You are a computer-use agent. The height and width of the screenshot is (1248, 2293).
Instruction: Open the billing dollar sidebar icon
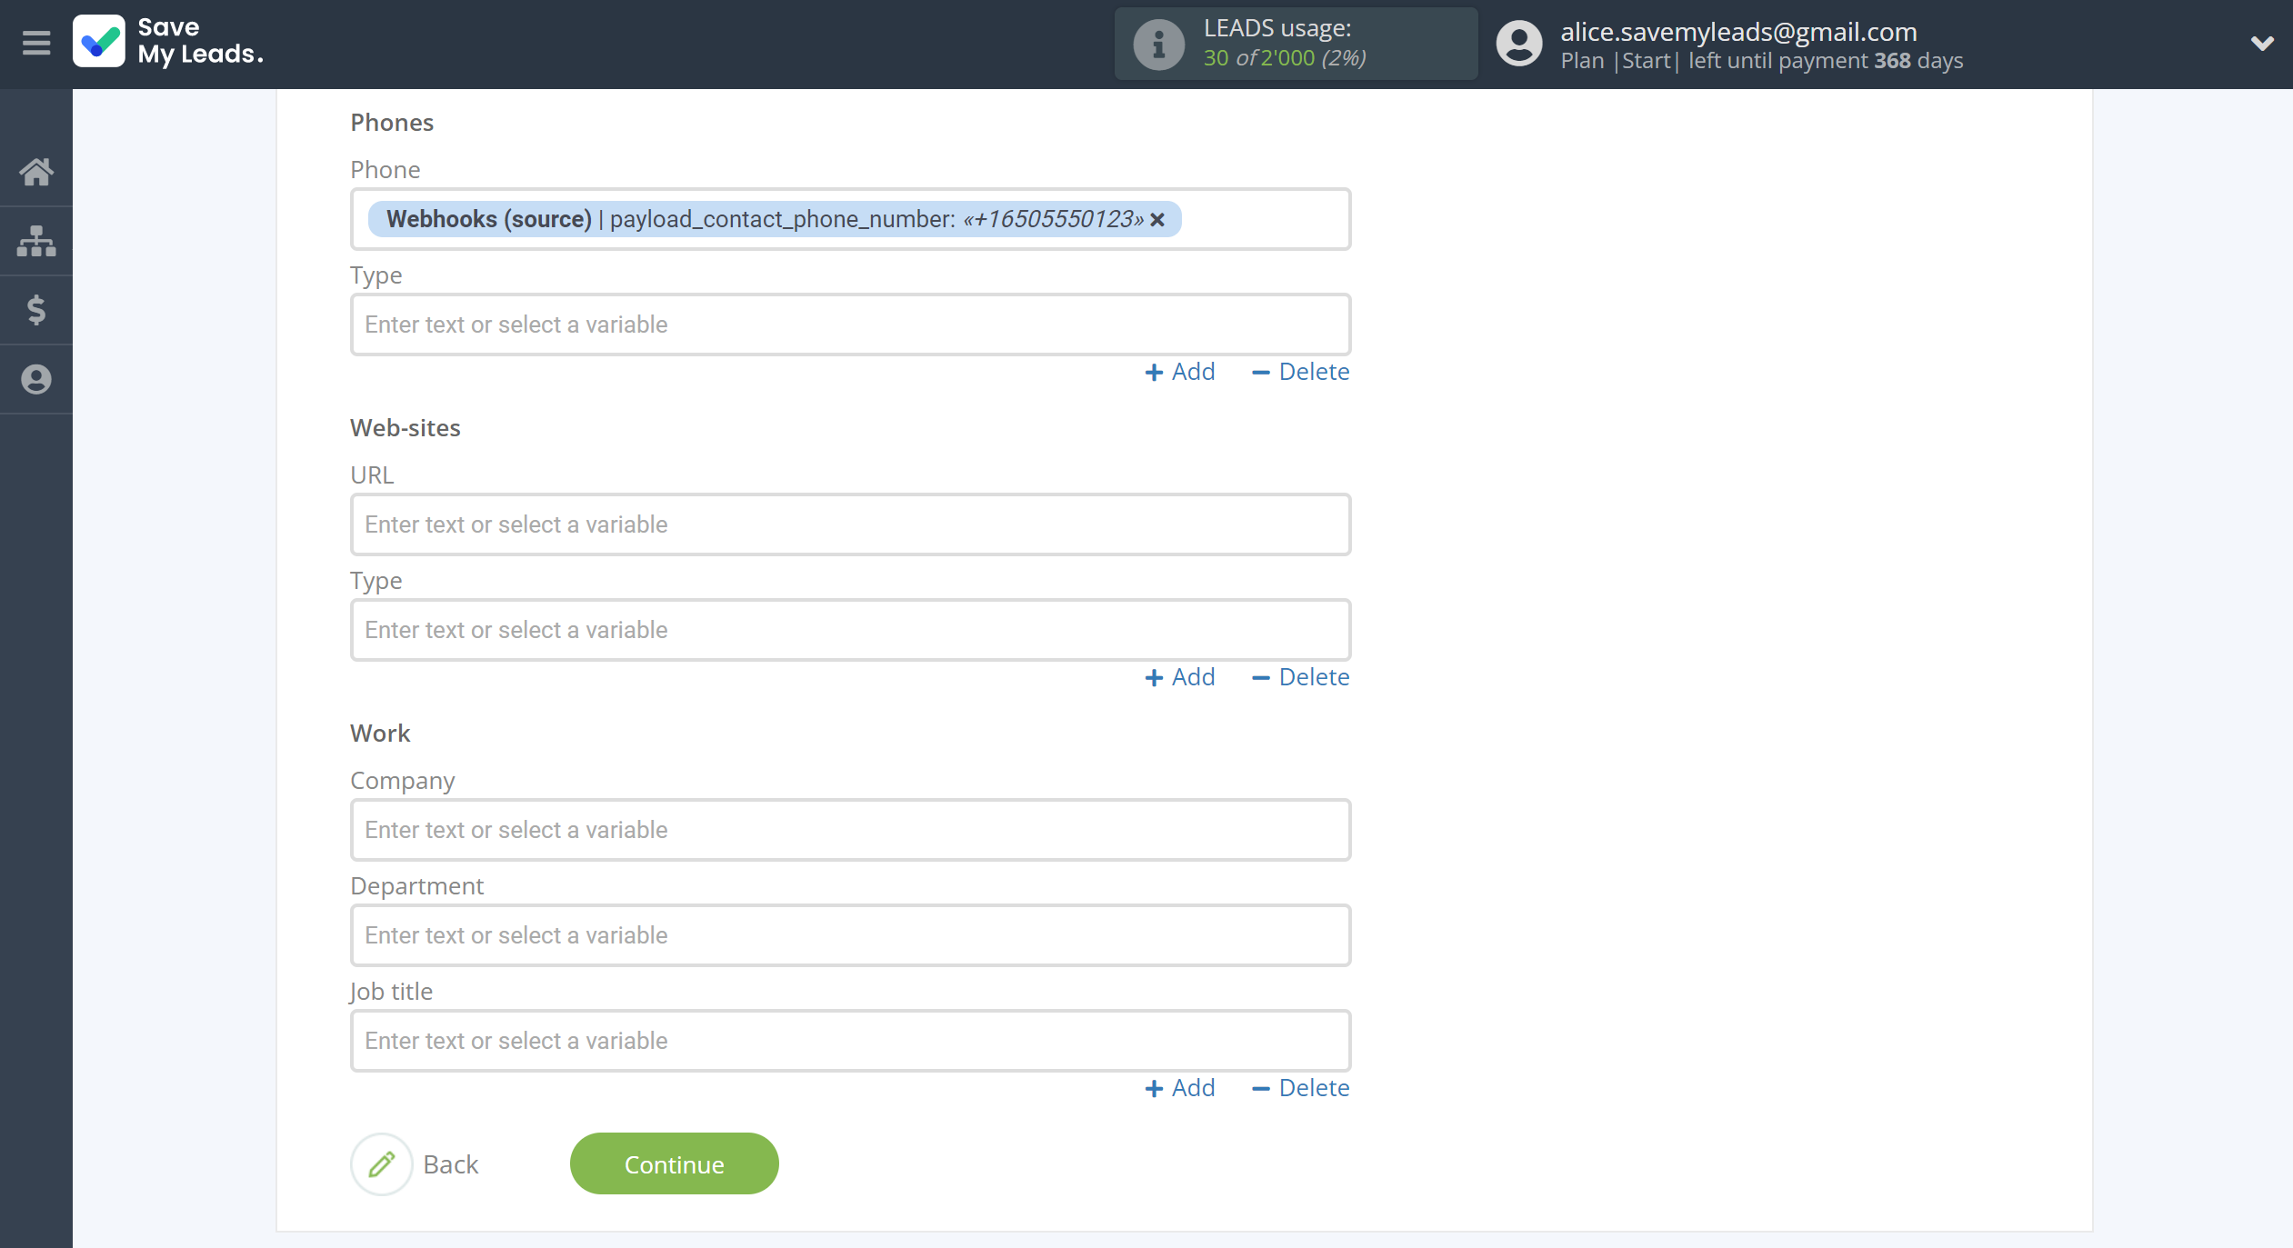36,310
